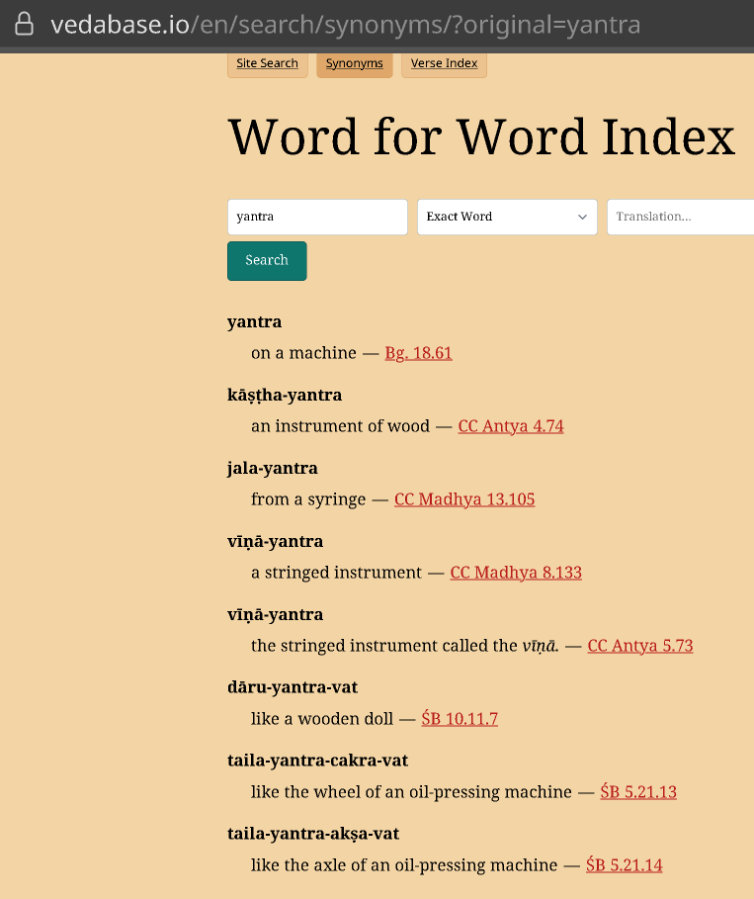
Task: Visit the ŚB 5.21.13 reference link
Action: (x=638, y=792)
